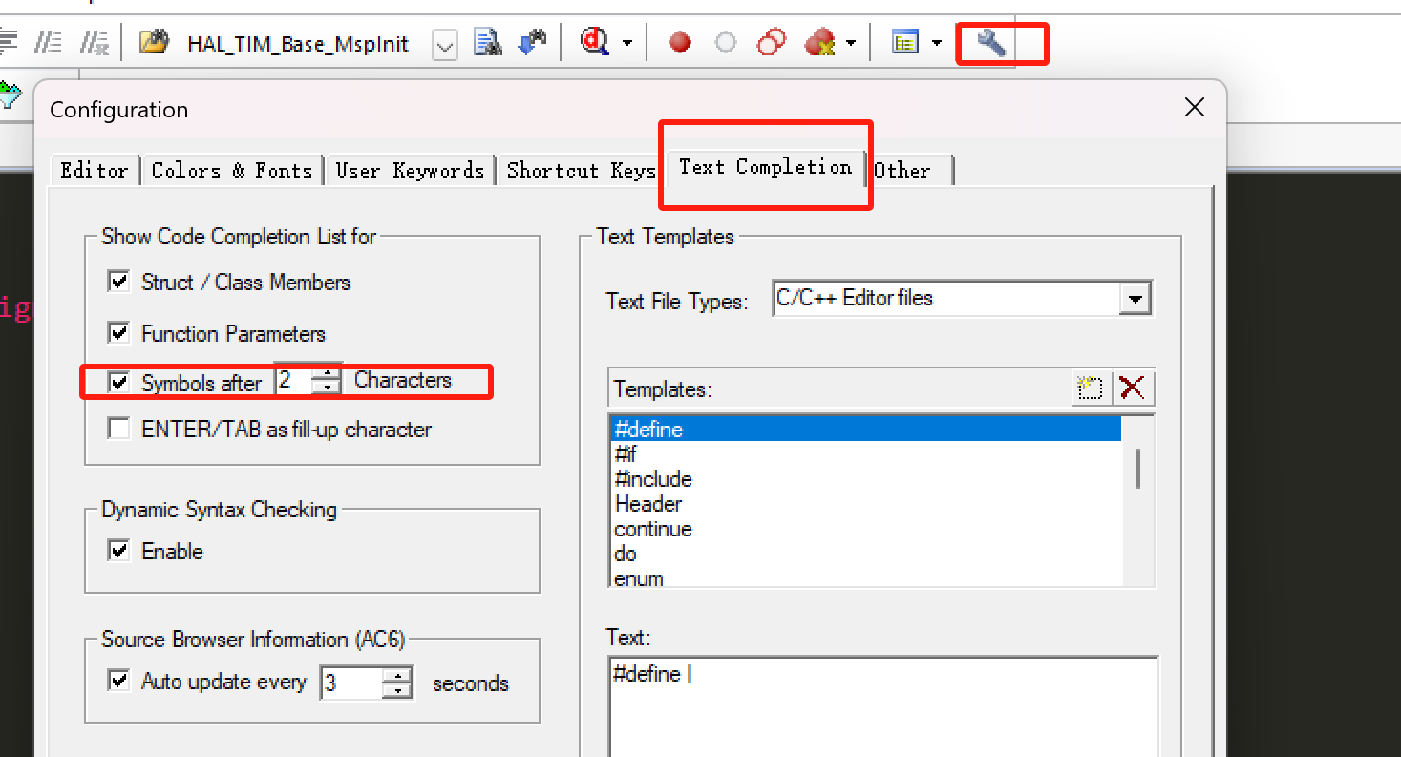Open Configuration via the wrench icon

click(x=991, y=43)
